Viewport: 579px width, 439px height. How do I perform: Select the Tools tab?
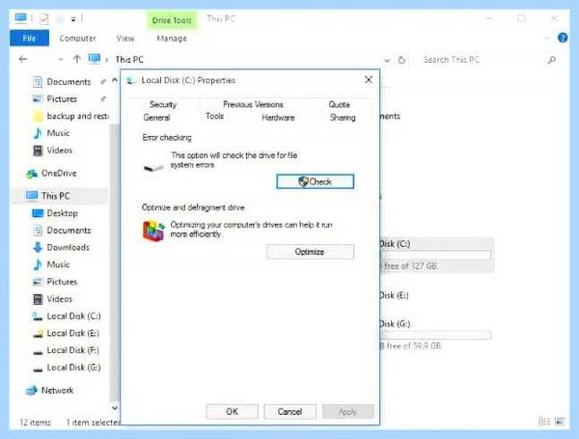point(214,117)
